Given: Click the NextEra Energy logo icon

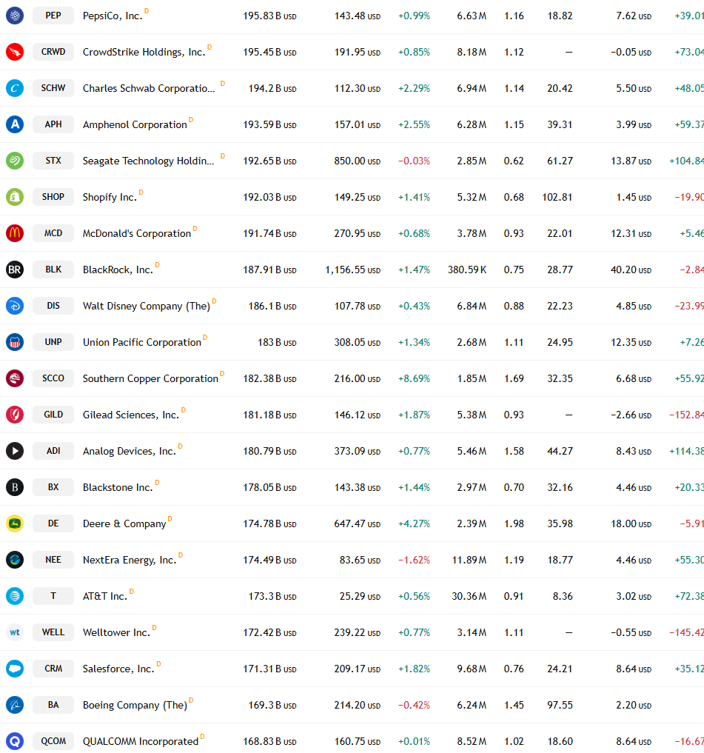Looking at the screenshot, I should pyautogui.click(x=15, y=560).
